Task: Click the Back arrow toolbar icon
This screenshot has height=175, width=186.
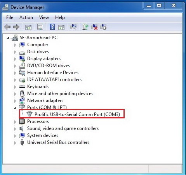Action: tap(7, 27)
